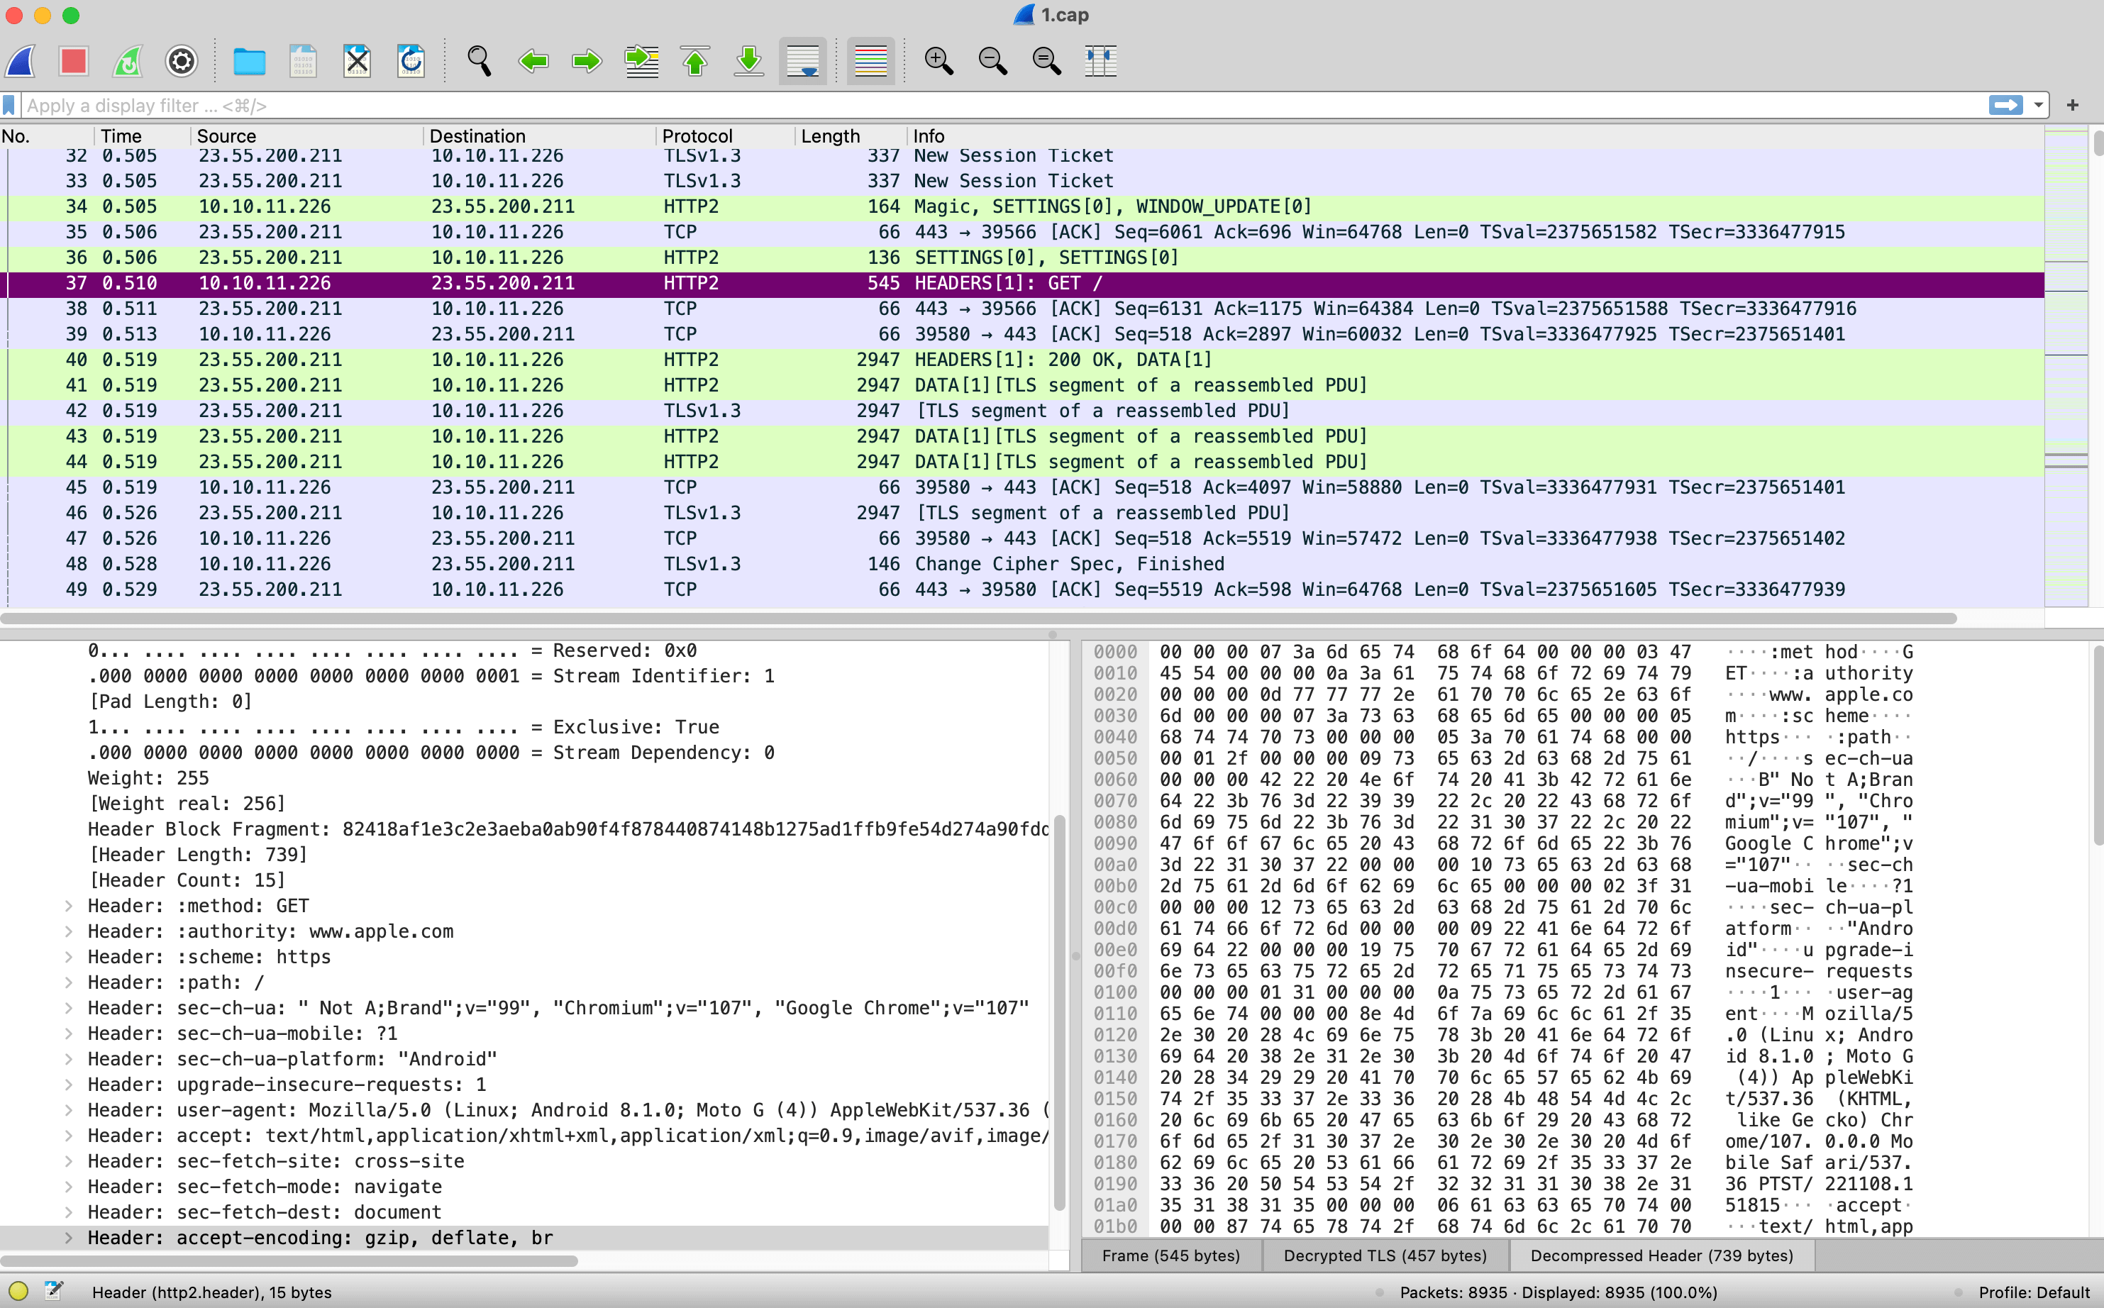The height and width of the screenshot is (1308, 2104).
Task: Expand the upgrade-insecure-requests header
Action: click(x=68, y=1085)
